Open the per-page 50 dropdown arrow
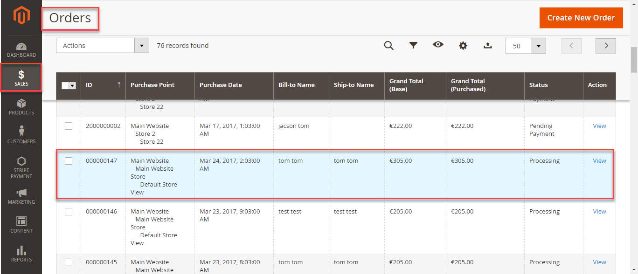Image resolution: width=638 pixels, height=274 pixels. click(x=539, y=46)
